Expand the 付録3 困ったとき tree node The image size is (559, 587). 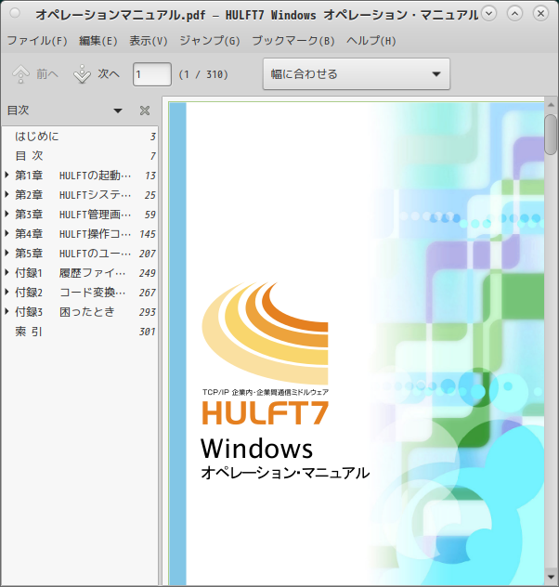(6, 311)
